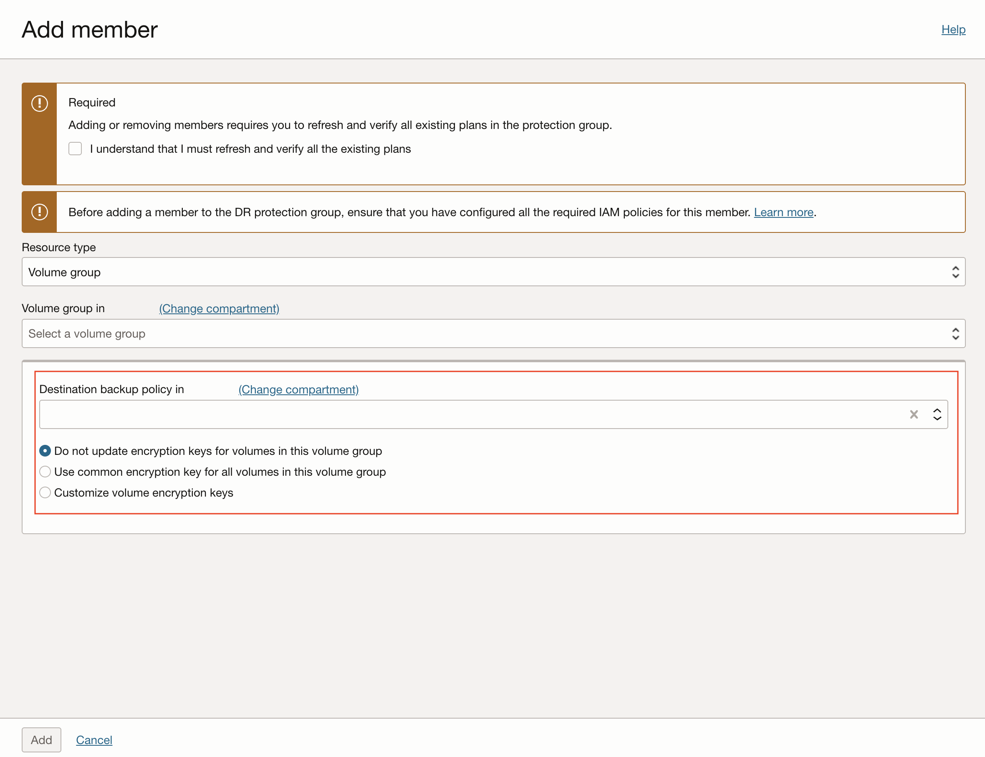Select Customize volume encryption keys option

click(45, 492)
